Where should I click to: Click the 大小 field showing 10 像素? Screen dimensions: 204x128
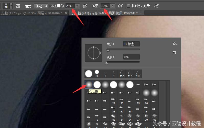[x=131, y=44]
